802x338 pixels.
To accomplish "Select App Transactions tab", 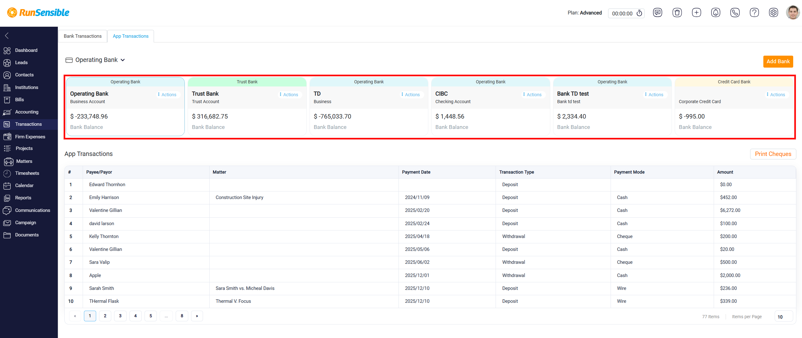I will click(130, 36).
